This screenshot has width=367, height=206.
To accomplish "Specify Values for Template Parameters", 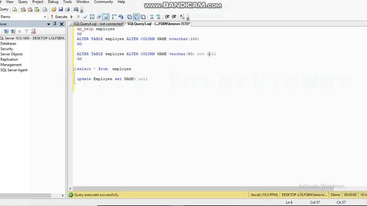I will pyautogui.click(x=182, y=17).
